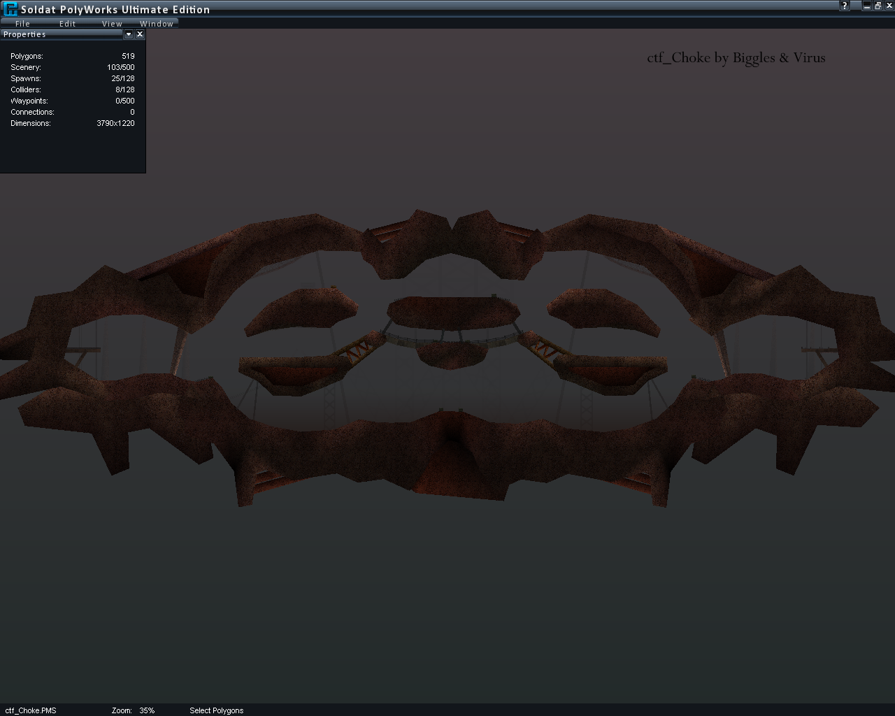Collapse the Properties panel with its arrow button
Screen dimensions: 895x716
coord(129,34)
